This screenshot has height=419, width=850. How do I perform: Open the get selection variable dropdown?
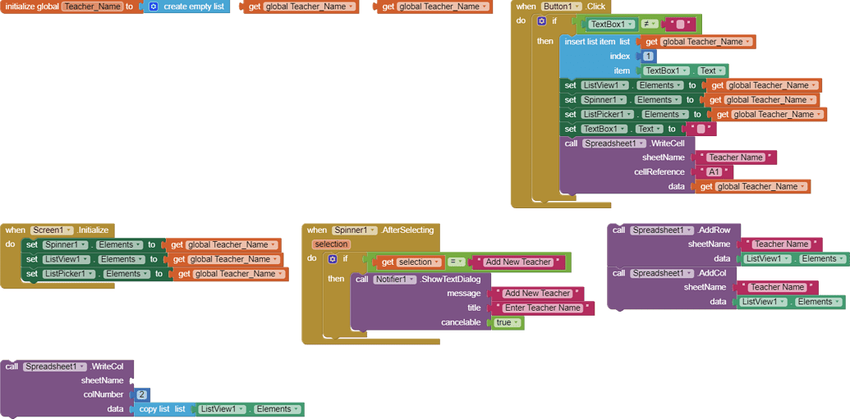(x=420, y=262)
